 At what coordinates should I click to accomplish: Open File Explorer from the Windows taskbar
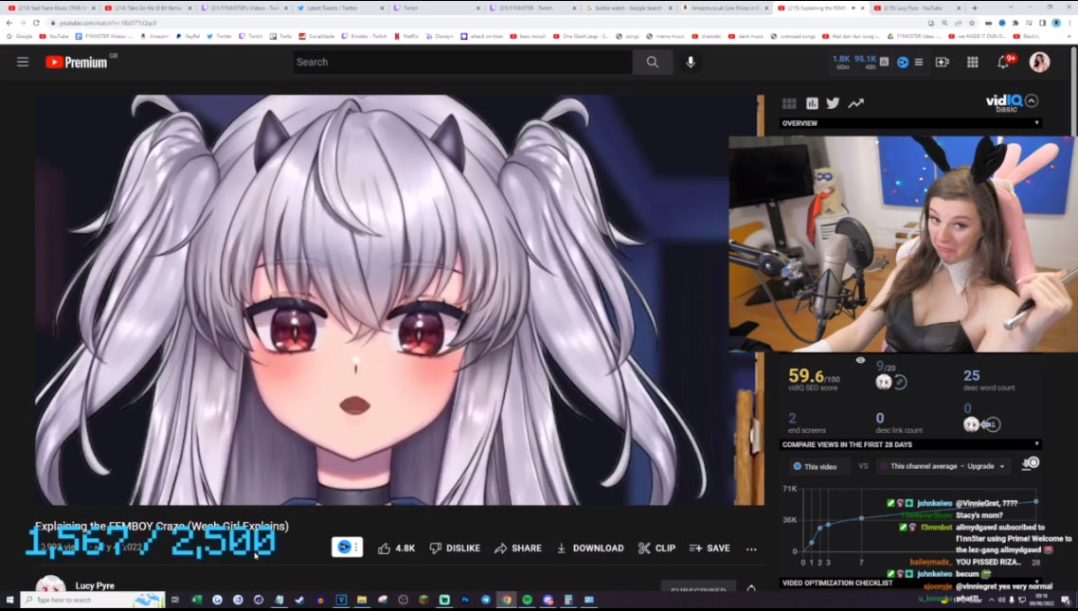(362, 600)
